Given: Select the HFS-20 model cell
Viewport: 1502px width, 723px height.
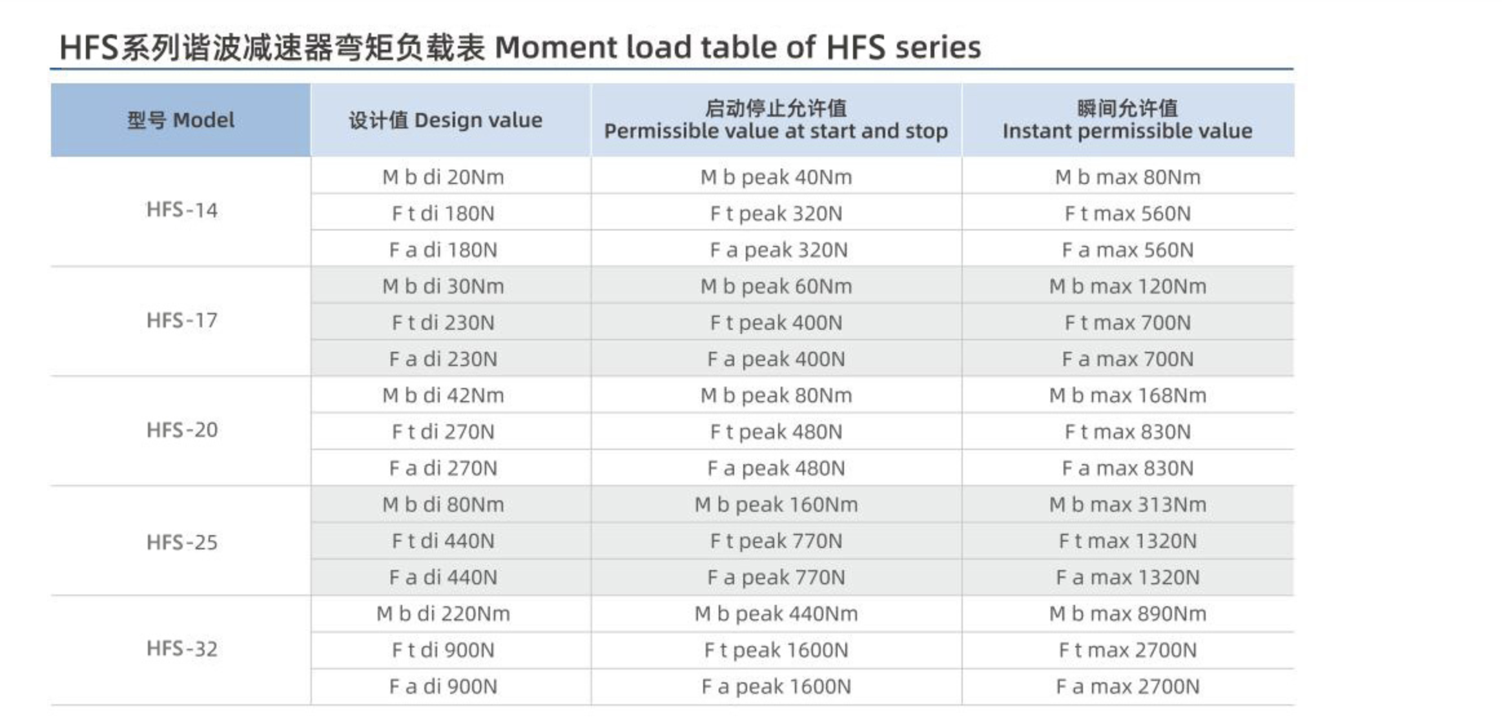Looking at the screenshot, I should 181,431.
